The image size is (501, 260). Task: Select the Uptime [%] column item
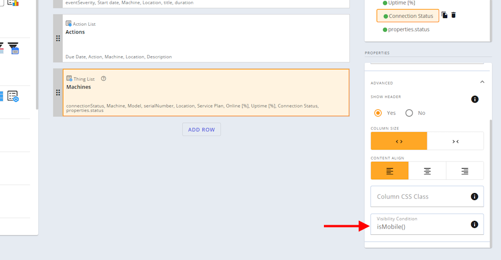pyautogui.click(x=401, y=3)
